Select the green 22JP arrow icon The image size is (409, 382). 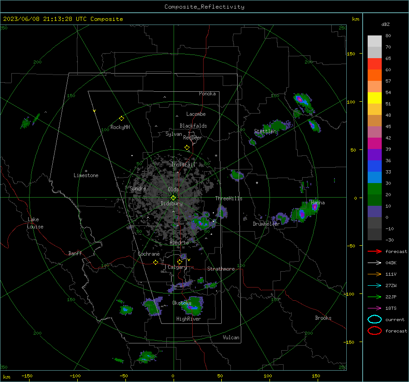(x=374, y=297)
